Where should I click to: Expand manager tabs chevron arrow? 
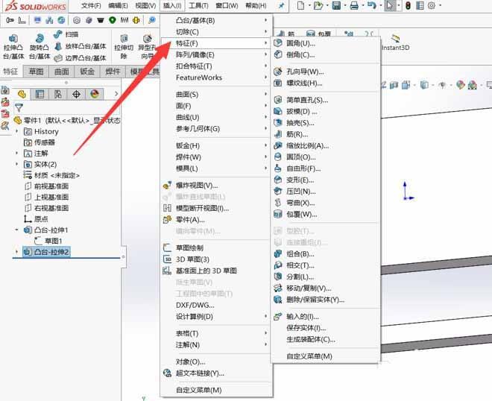(x=116, y=94)
